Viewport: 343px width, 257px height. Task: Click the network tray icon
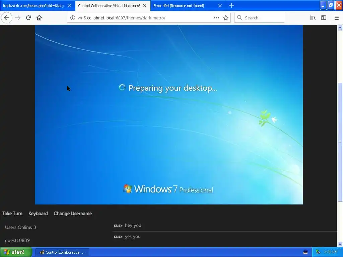tap(318, 252)
